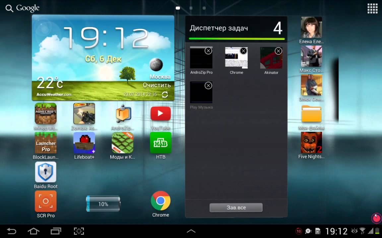Open Lifeboat+ app icon
The image size is (382, 238).
point(84,143)
